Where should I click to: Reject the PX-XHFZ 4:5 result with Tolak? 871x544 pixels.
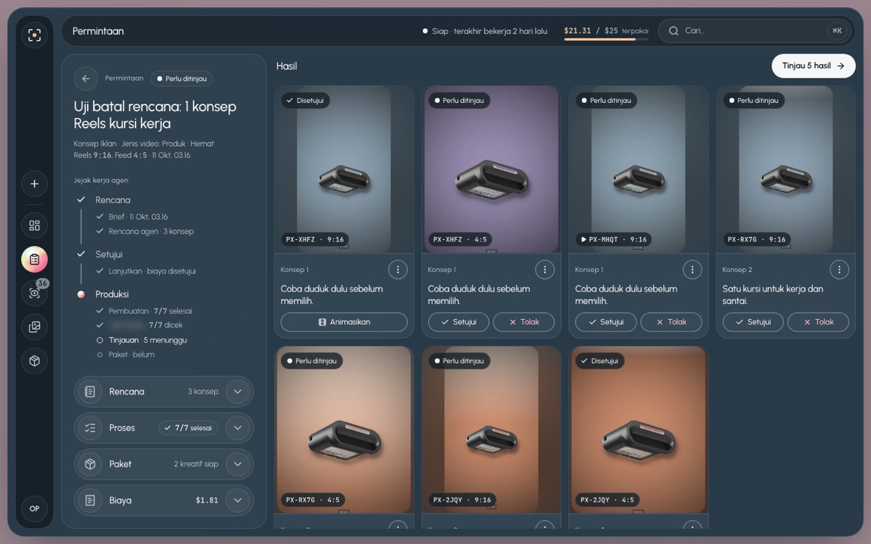pos(524,322)
